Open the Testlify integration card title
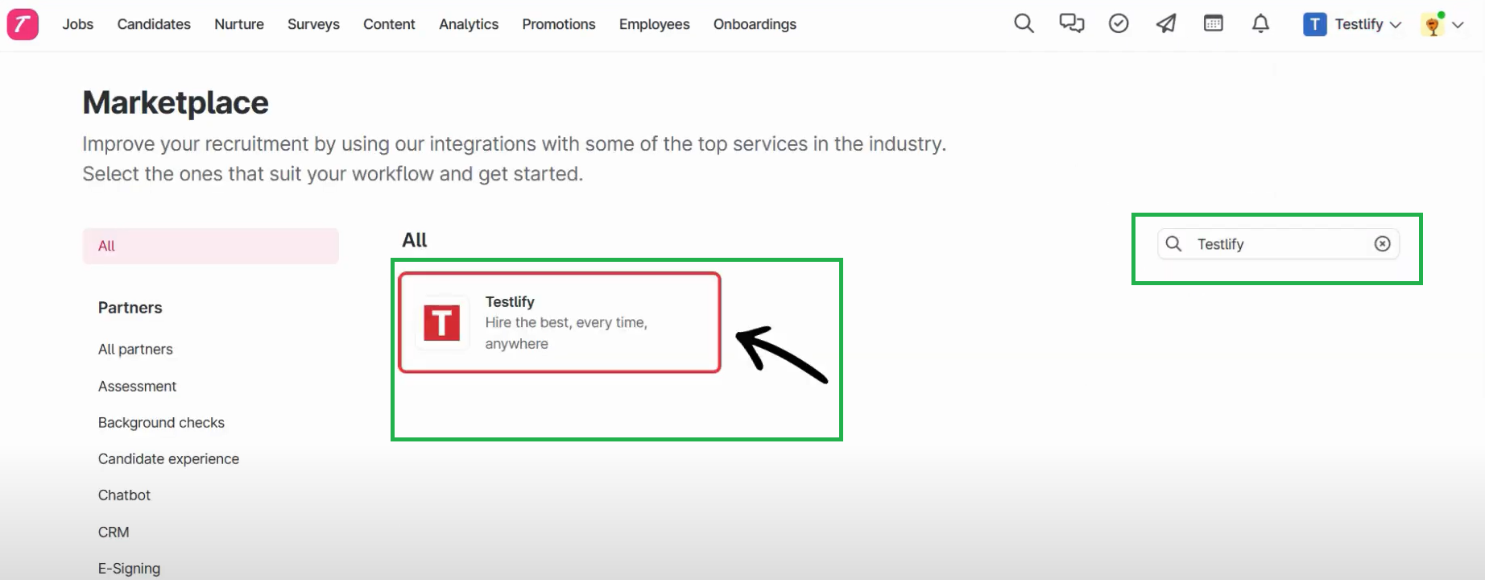1485x580 pixels. [510, 301]
